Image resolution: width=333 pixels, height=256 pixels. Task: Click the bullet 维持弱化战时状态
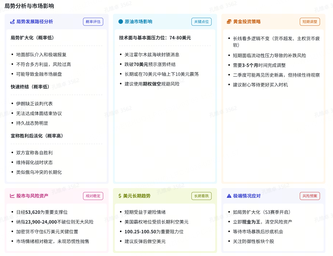click(34, 163)
